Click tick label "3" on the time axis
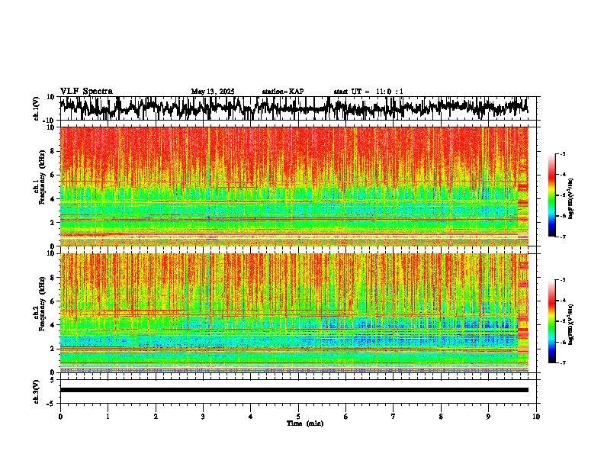 203,417
